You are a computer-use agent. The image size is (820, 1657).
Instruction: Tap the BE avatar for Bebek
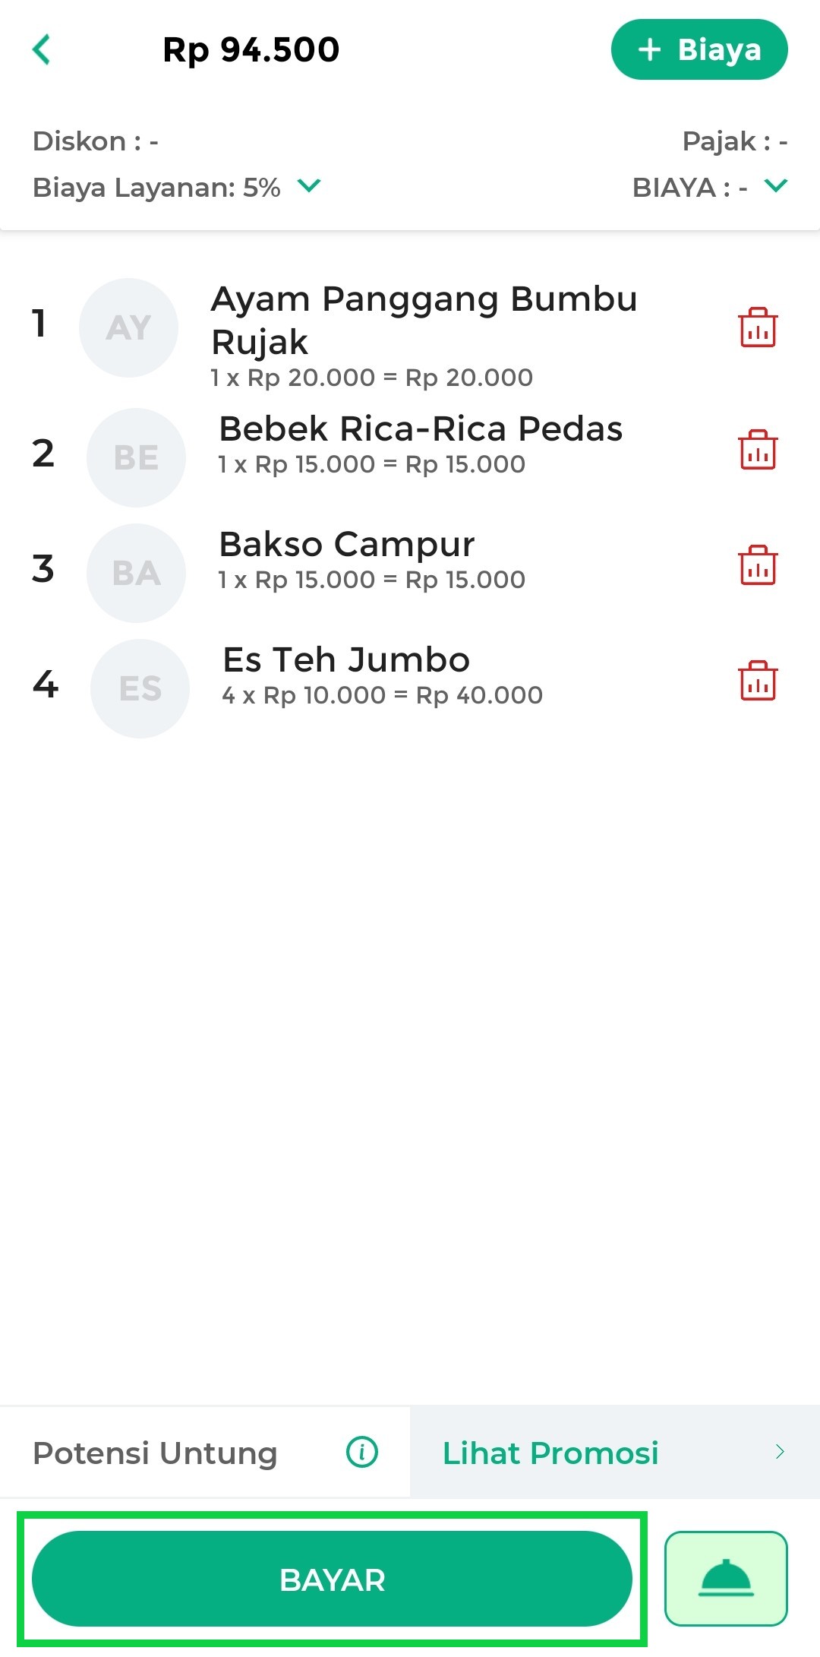(136, 457)
